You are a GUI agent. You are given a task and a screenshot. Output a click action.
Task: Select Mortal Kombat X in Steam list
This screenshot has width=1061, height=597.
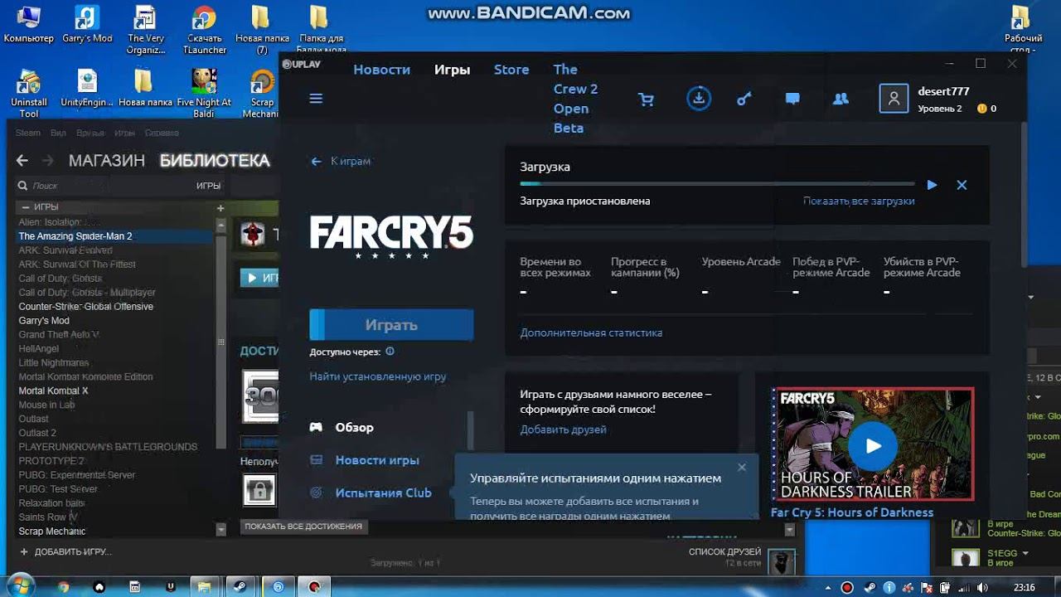(x=53, y=391)
